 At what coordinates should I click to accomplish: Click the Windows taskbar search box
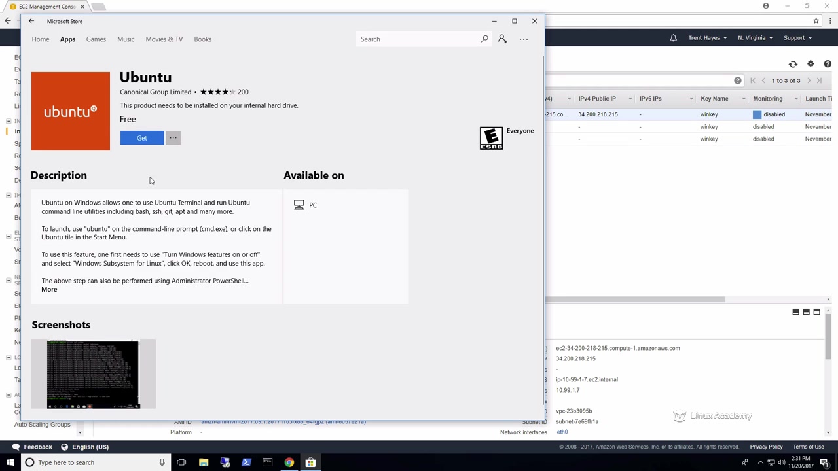[95, 462]
